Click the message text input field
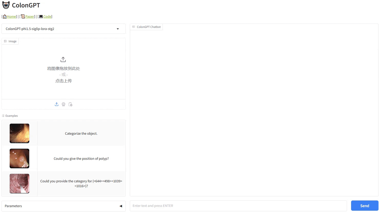Viewport: 379px width, 212px height. (238, 206)
